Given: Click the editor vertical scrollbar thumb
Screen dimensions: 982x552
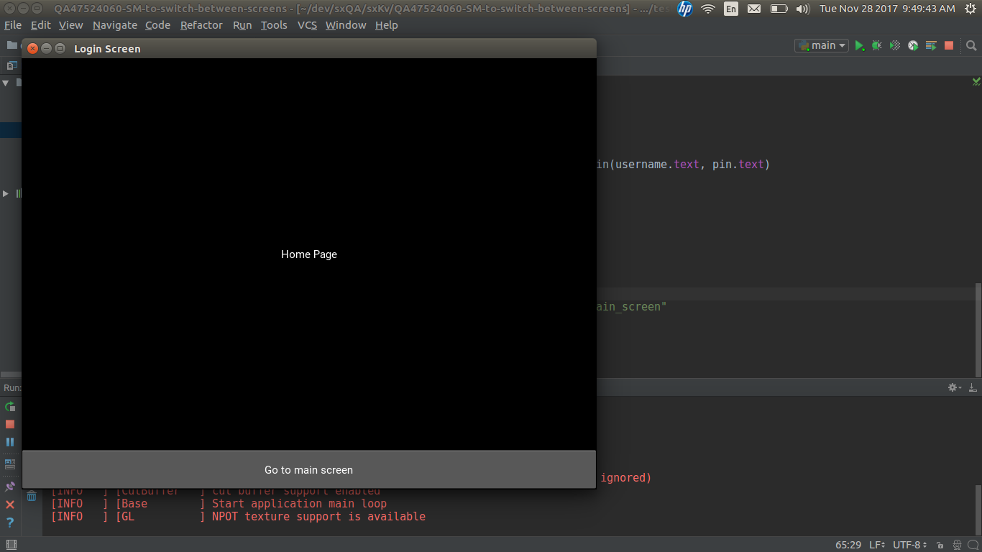Looking at the screenshot, I should point(978,329).
